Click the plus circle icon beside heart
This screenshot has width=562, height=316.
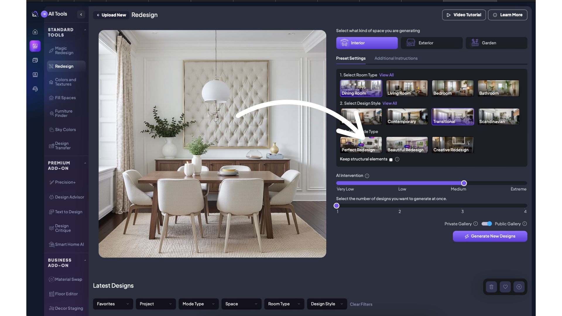click(519, 287)
